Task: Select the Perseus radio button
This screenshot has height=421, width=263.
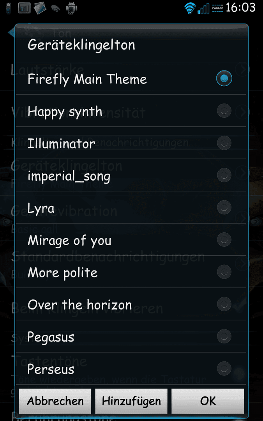Action: coord(224,368)
